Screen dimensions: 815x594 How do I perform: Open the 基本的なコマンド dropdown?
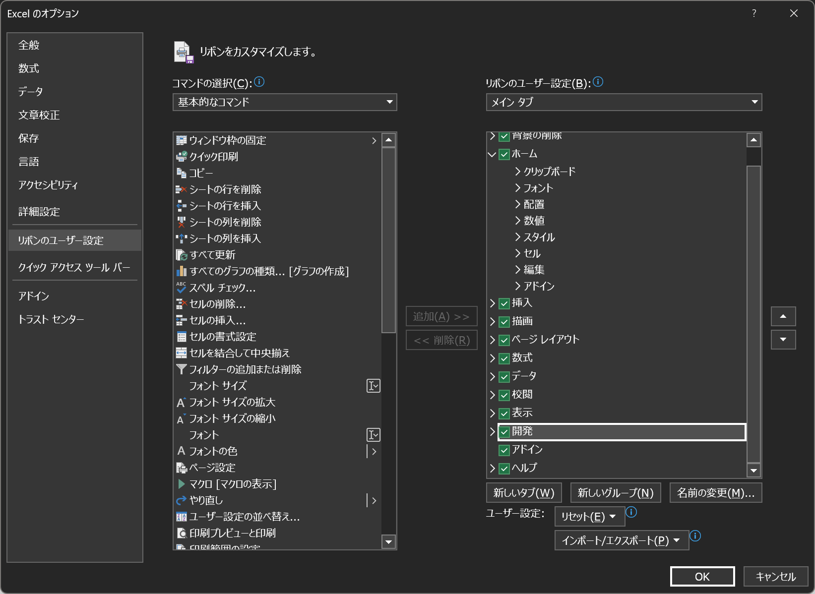[285, 102]
